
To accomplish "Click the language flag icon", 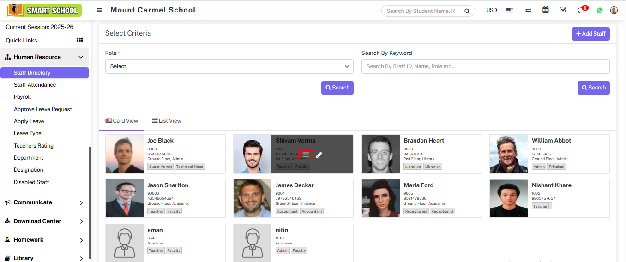I will click(510, 10).
